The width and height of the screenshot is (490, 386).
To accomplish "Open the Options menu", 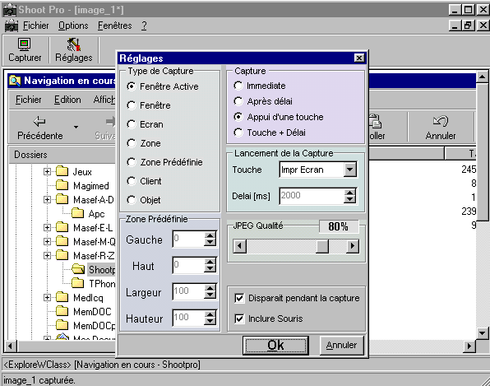I will point(73,26).
